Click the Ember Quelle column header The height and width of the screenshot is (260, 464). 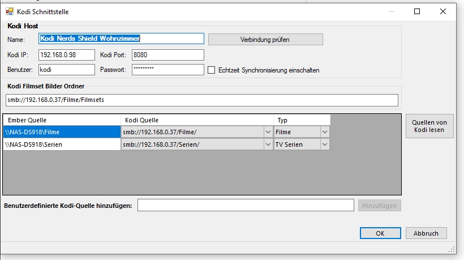[62, 120]
